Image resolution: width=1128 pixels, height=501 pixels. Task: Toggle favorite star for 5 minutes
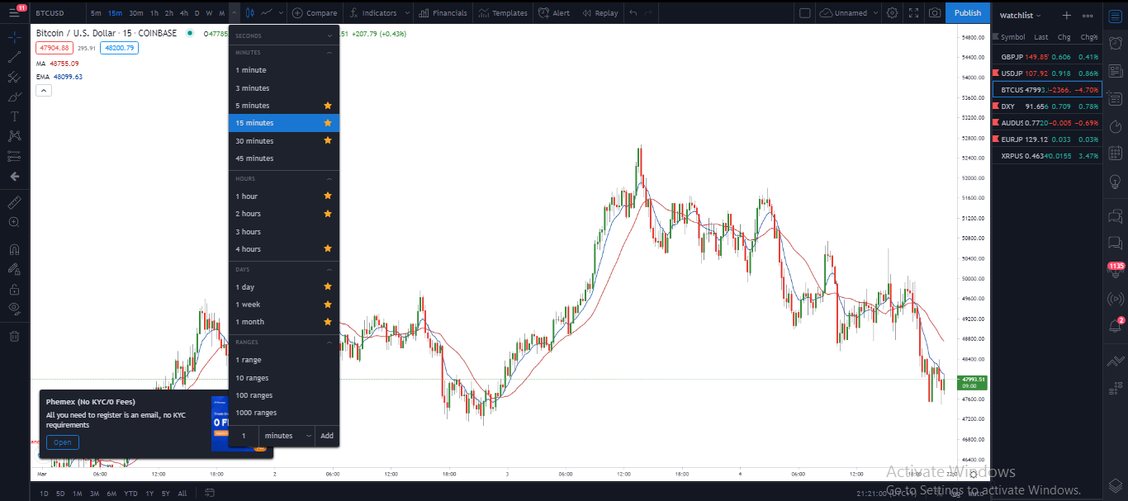[x=328, y=106]
